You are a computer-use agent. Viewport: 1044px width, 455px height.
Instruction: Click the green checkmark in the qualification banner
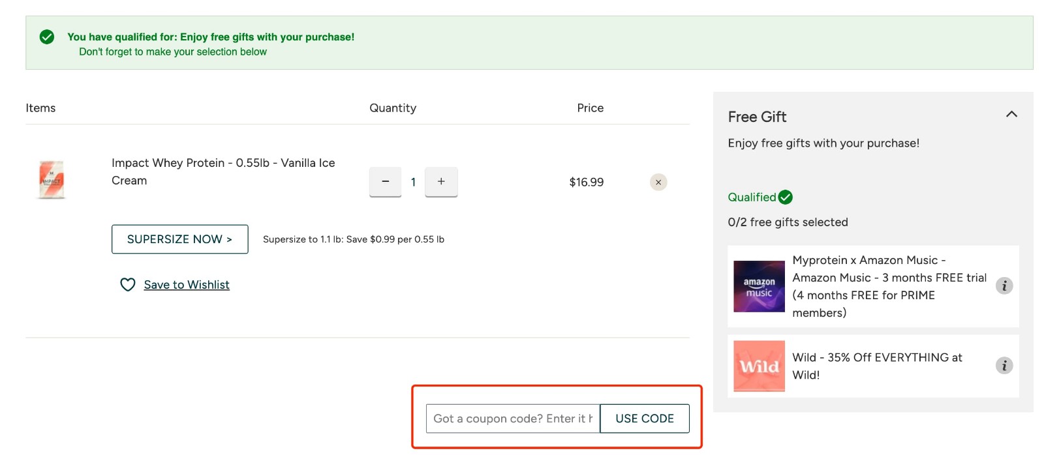(46, 37)
